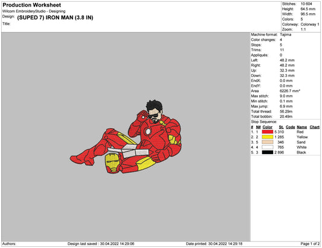This screenshot has width=322, height=248.
Task: Click the red thread color swatch
Action: point(268,132)
